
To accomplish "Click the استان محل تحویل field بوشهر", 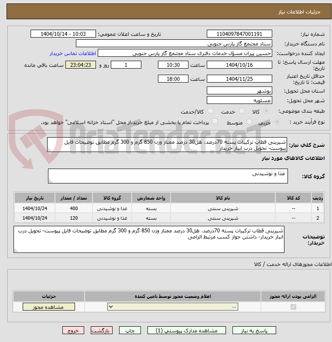I will [239, 90].
